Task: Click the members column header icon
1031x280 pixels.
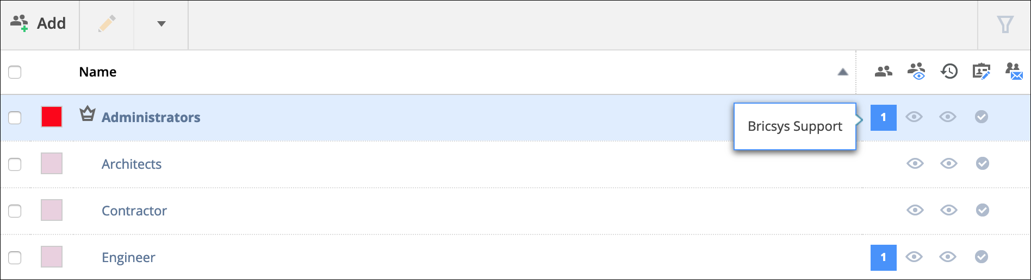Action: (x=884, y=71)
